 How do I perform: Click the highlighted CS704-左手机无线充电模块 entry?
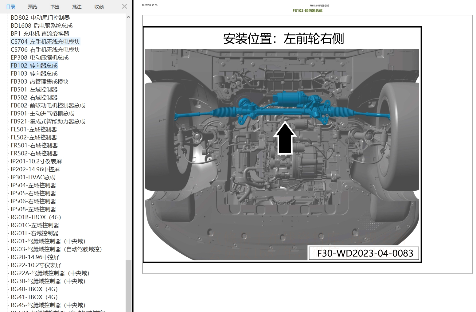click(45, 41)
